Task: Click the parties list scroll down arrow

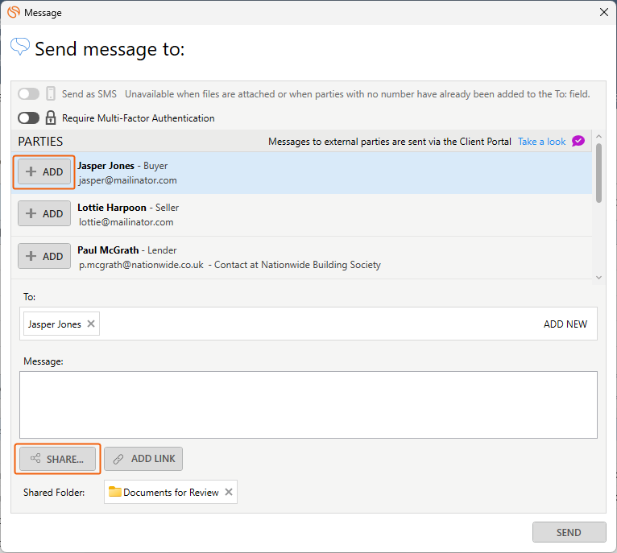Action: [599, 277]
